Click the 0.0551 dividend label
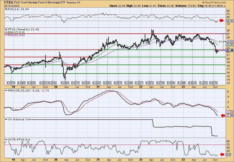 click(44, 83)
